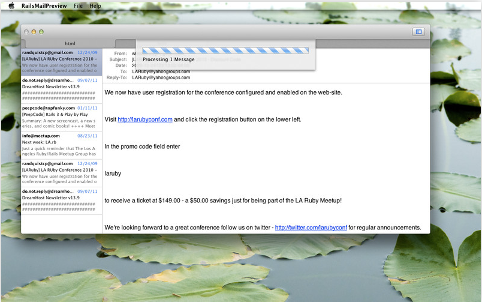Click the green zoom window button

click(41, 32)
